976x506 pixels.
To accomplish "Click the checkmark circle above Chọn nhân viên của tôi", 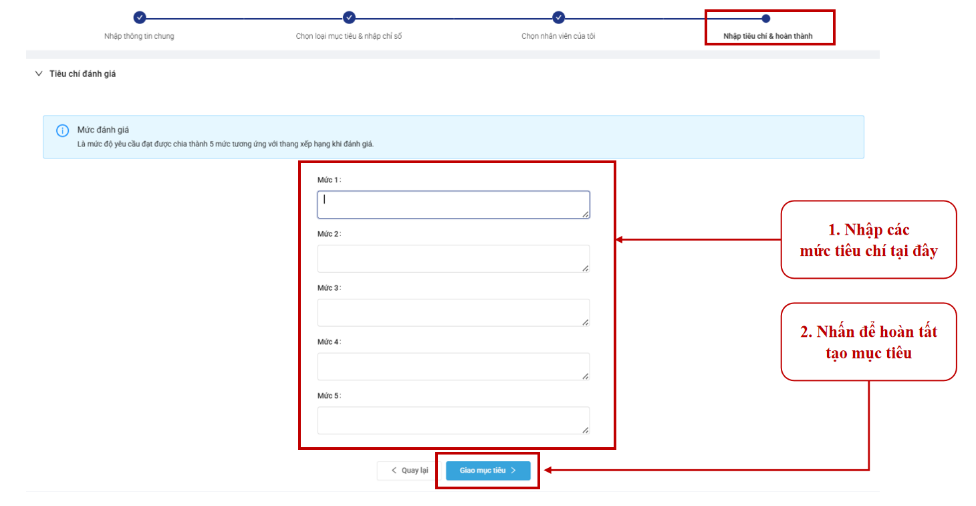I will [558, 18].
